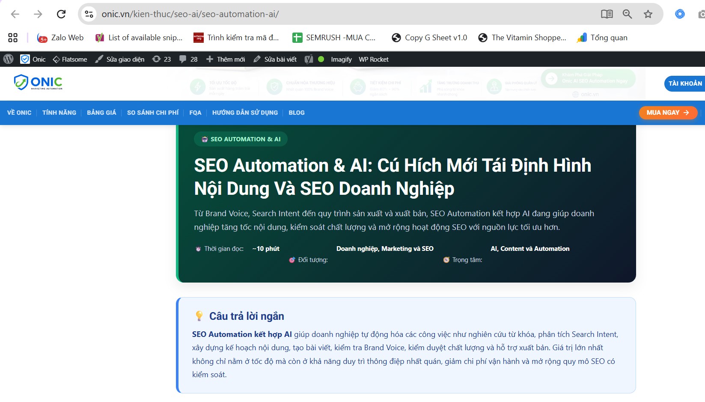Click AI, Content và Automation text

[x=530, y=249]
